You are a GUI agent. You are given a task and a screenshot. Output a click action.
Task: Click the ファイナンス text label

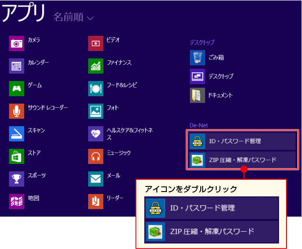(119, 63)
